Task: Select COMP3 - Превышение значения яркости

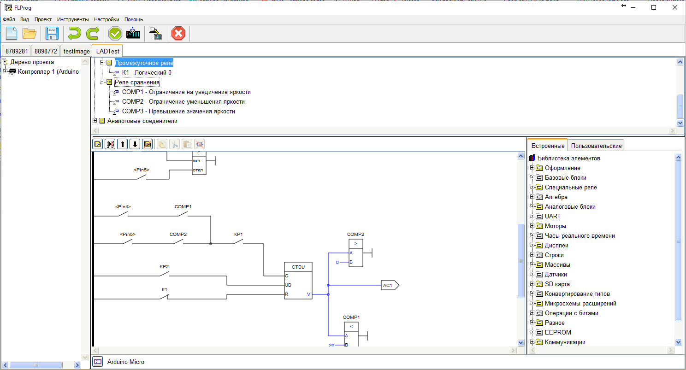Action: pyautogui.click(x=178, y=111)
